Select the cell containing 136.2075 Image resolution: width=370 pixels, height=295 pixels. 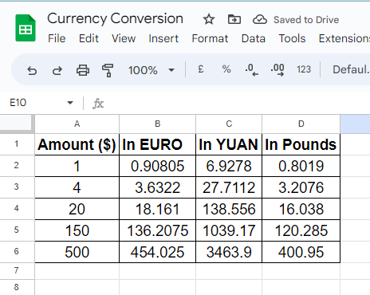point(158,230)
